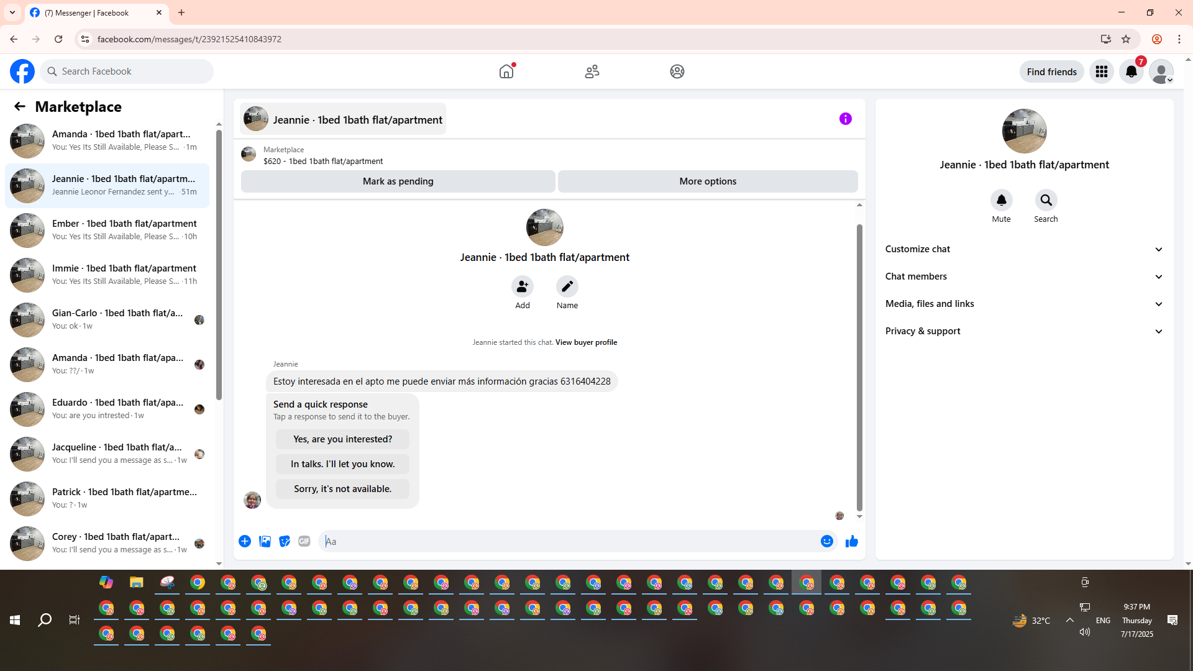Open the Windows notification center
The width and height of the screenshot is (1193, 671).
(1172, 620)
